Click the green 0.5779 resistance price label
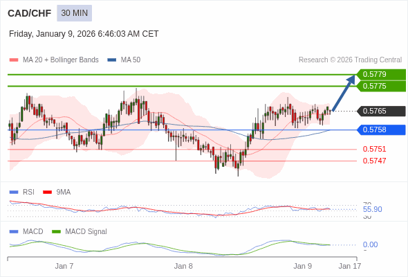The width and height of the screenshot is (408, 277). (x=381, y=74)
